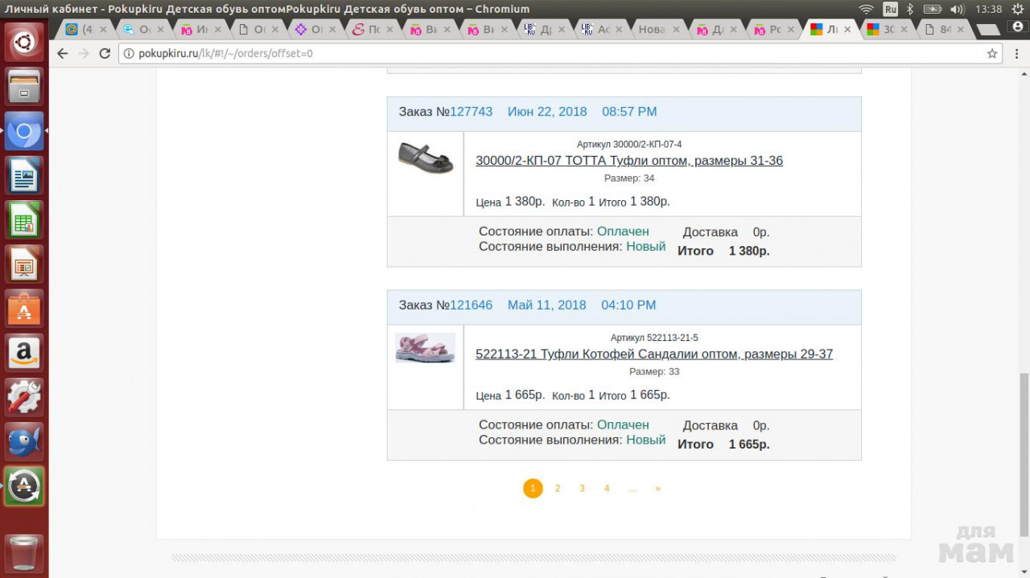Open LibreOffice Calc from the dock

coord(24,219)
